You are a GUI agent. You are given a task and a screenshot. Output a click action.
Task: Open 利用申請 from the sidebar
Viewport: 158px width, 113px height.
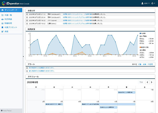(8, 19)
